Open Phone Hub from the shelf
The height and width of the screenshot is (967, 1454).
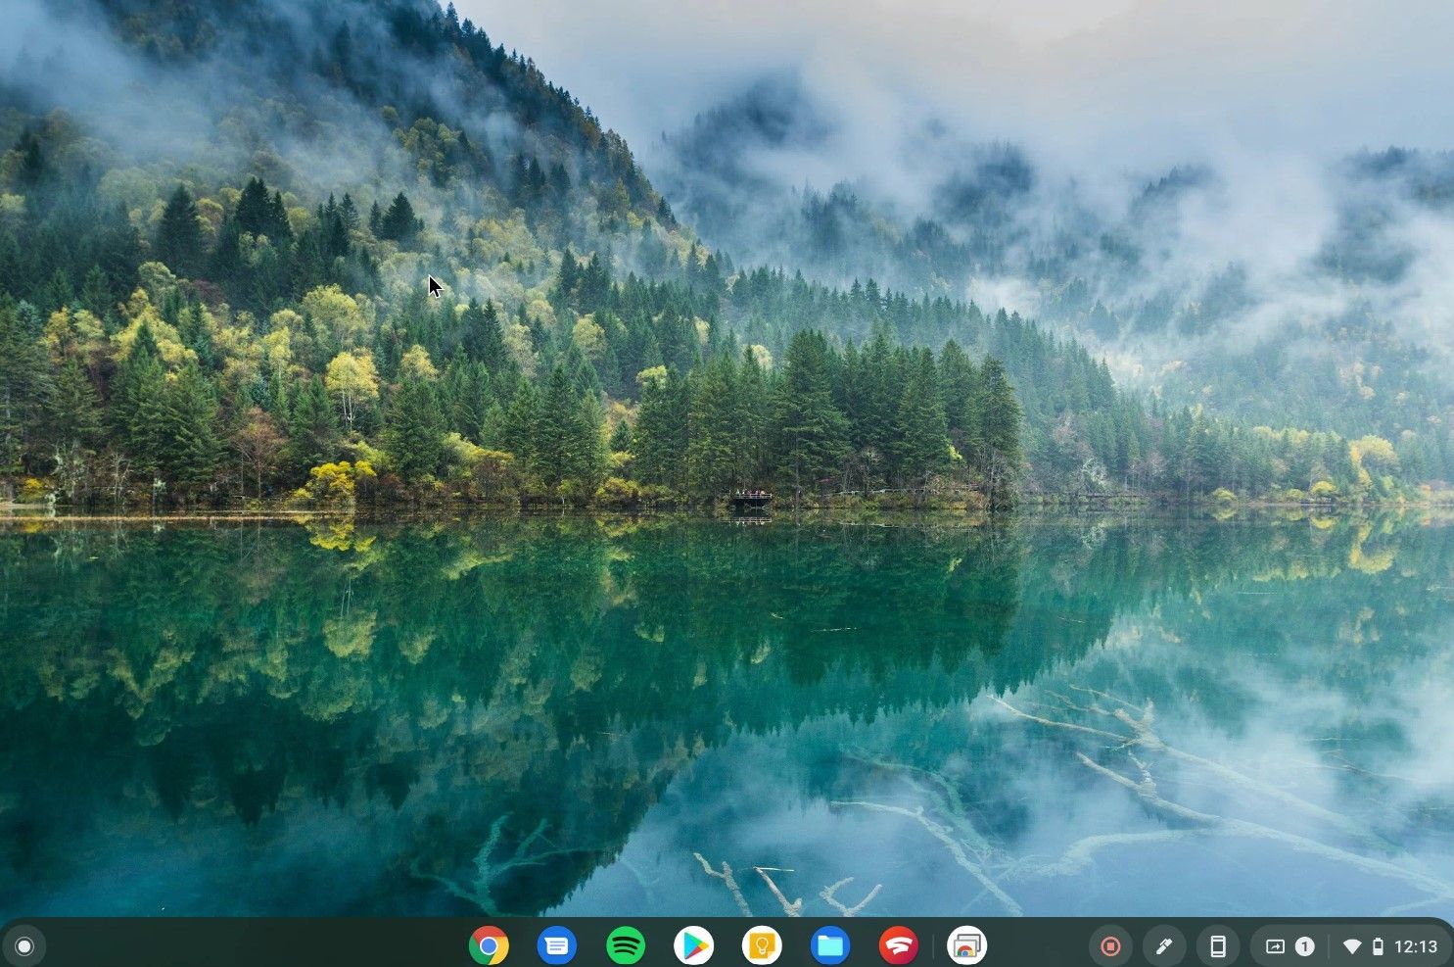[x=1218, y=946]
